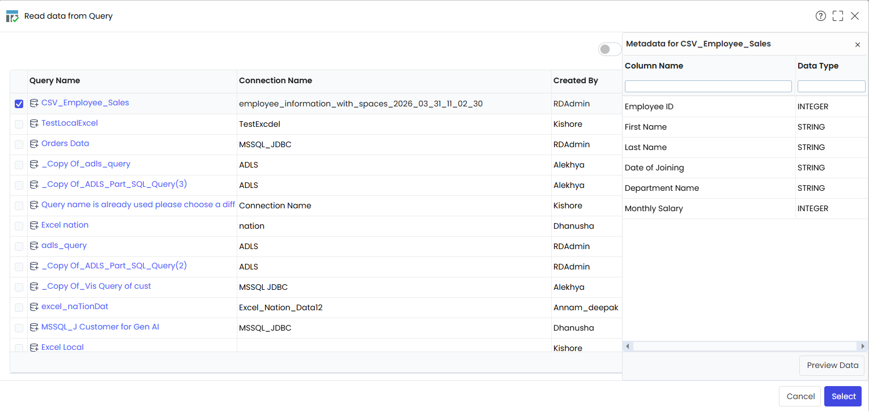The height and width of the screenshot is (411, 869).
Task: Check the _Copy Of_ADLS_Part_SQL_Query(3) checkbox
Action: click(x=19, y=185)
